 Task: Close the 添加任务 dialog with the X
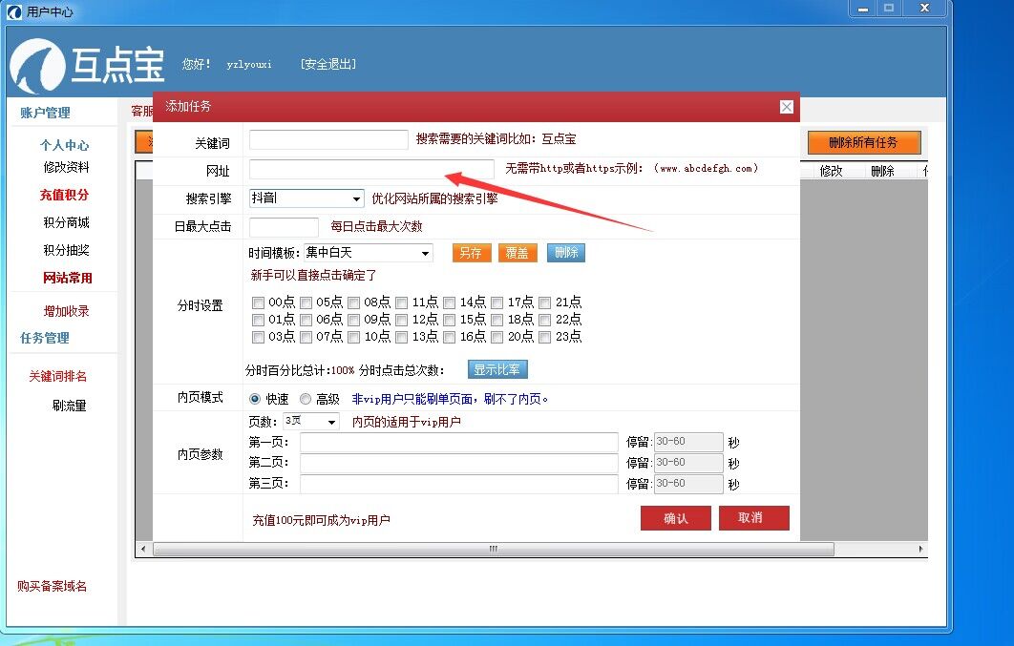(x=786, y=107)
